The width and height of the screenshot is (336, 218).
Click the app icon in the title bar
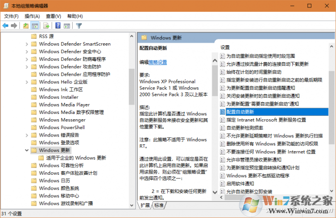tap(6, 6)
